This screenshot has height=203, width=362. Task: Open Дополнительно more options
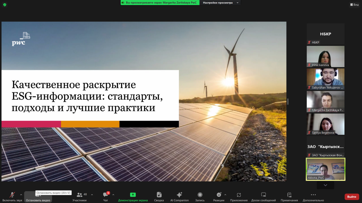(x=313, y=197)
